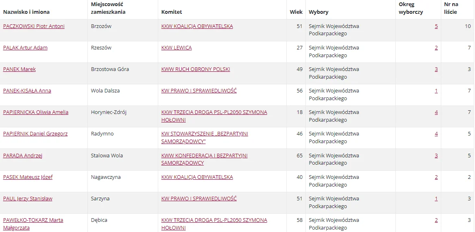475x232 pixels.
Task: Open district 3 link in Parada Andrzej row
Action: tap(436, 156)
